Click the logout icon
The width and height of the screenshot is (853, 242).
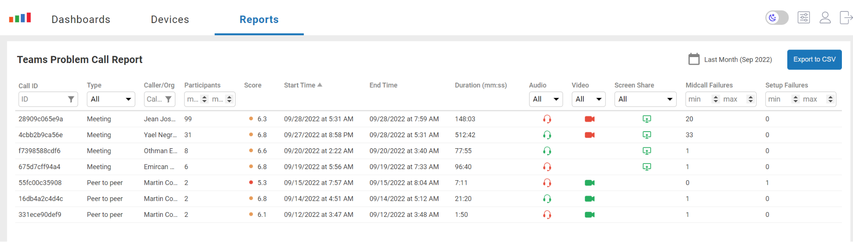pyautogui.click(x=846, y=17)
